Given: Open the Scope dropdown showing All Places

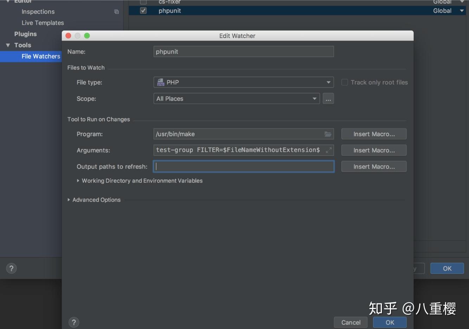Looking at the screenshot, I should tap(314, 99).
